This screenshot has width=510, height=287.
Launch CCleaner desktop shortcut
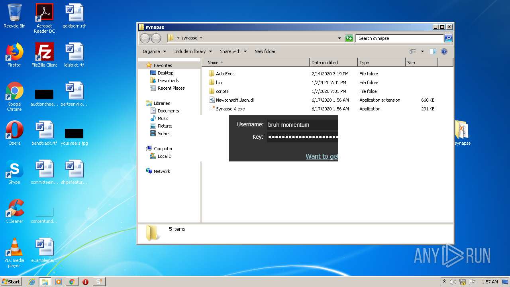pyautogui.click(x=14, y=211)
